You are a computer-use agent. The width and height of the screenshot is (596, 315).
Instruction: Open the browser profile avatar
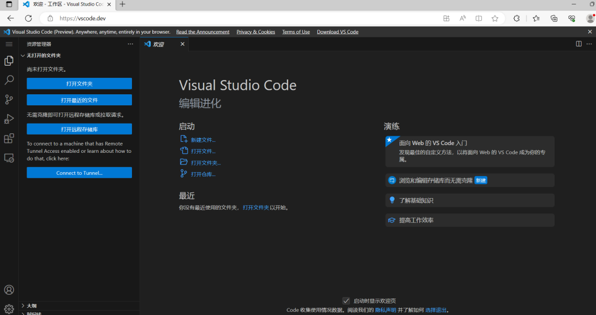[x=590, y=18]
